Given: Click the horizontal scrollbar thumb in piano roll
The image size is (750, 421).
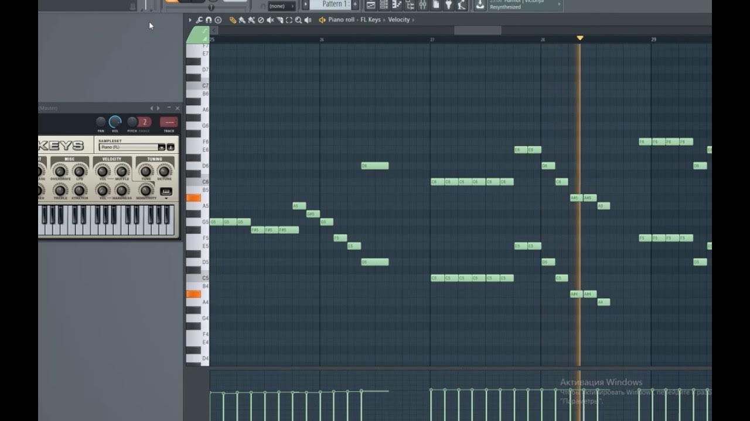Looking at the screenshot, I should 478,30.
